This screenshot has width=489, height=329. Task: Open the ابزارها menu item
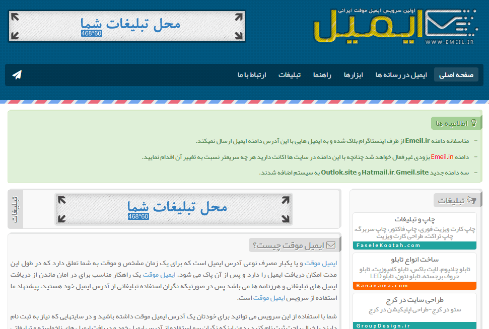[354, 74]
